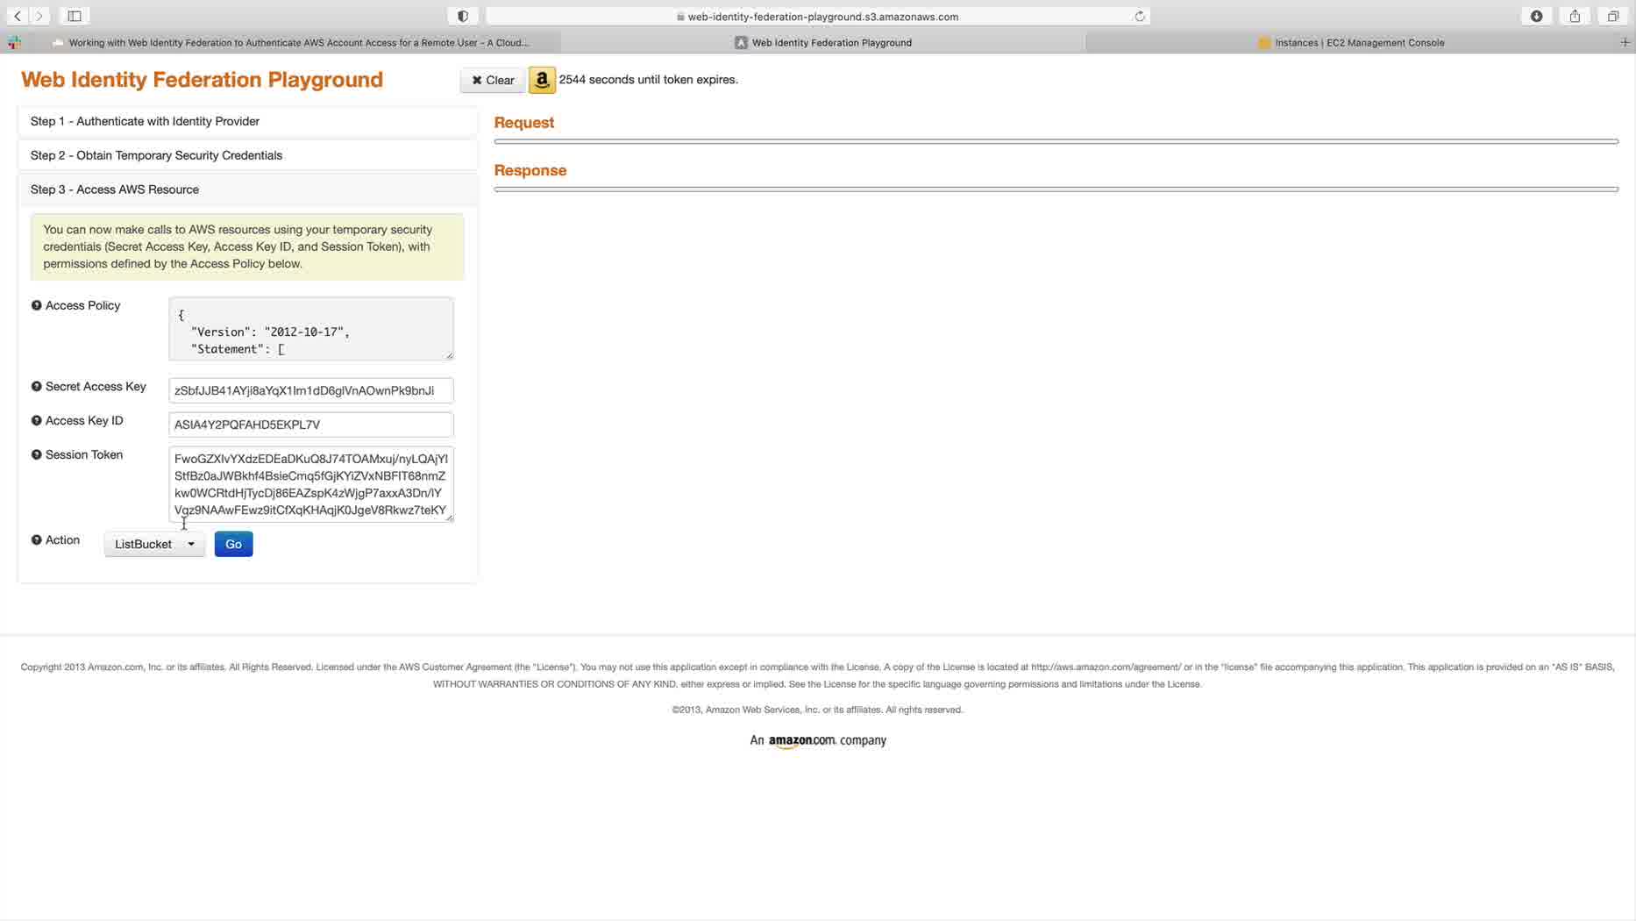Expand Step 1 - Authenticate with Identity Provider
Screen dimensions: 1636x921
247,121
